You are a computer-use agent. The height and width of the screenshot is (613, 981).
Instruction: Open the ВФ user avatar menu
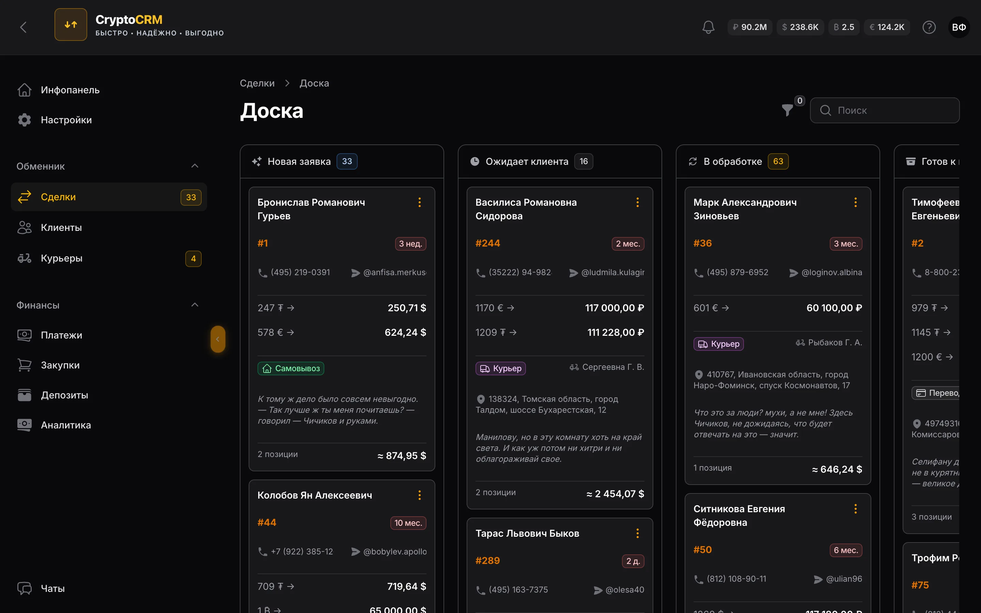tap(959, 27)
